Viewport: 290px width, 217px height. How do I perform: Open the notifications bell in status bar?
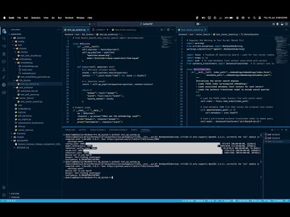pyautogui.click(x=286, y=201)
